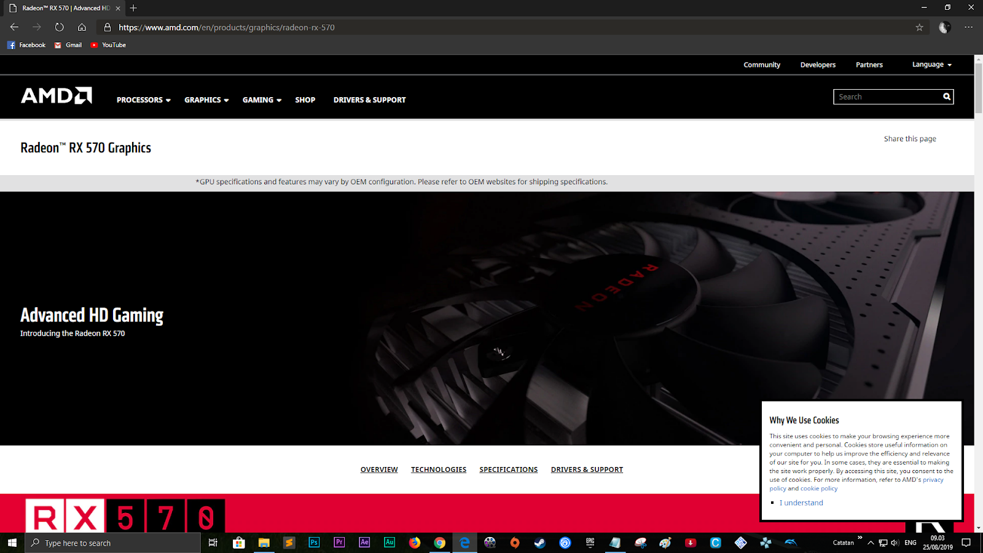Click the search magnifier button

(947, 96)
